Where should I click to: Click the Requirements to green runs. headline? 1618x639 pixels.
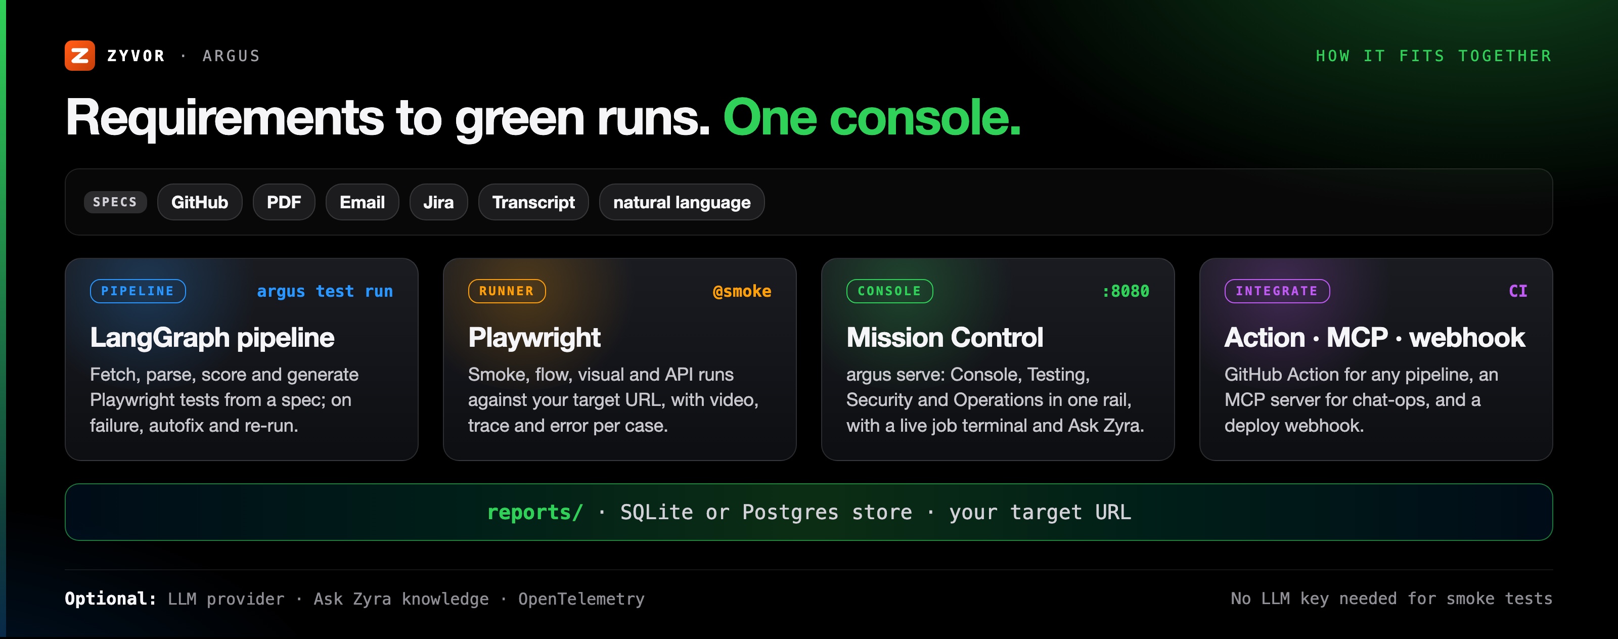[x=387, y=118]
